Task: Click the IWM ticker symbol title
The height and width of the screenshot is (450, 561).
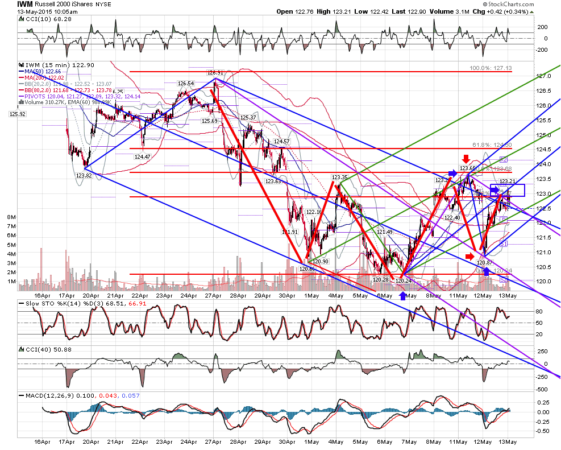Action: point(25,5)
